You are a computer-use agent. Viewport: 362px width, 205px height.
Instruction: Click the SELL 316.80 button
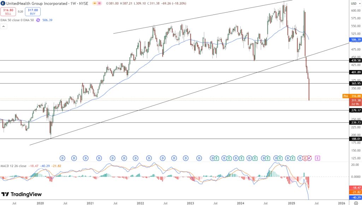[x=8, y=12]
